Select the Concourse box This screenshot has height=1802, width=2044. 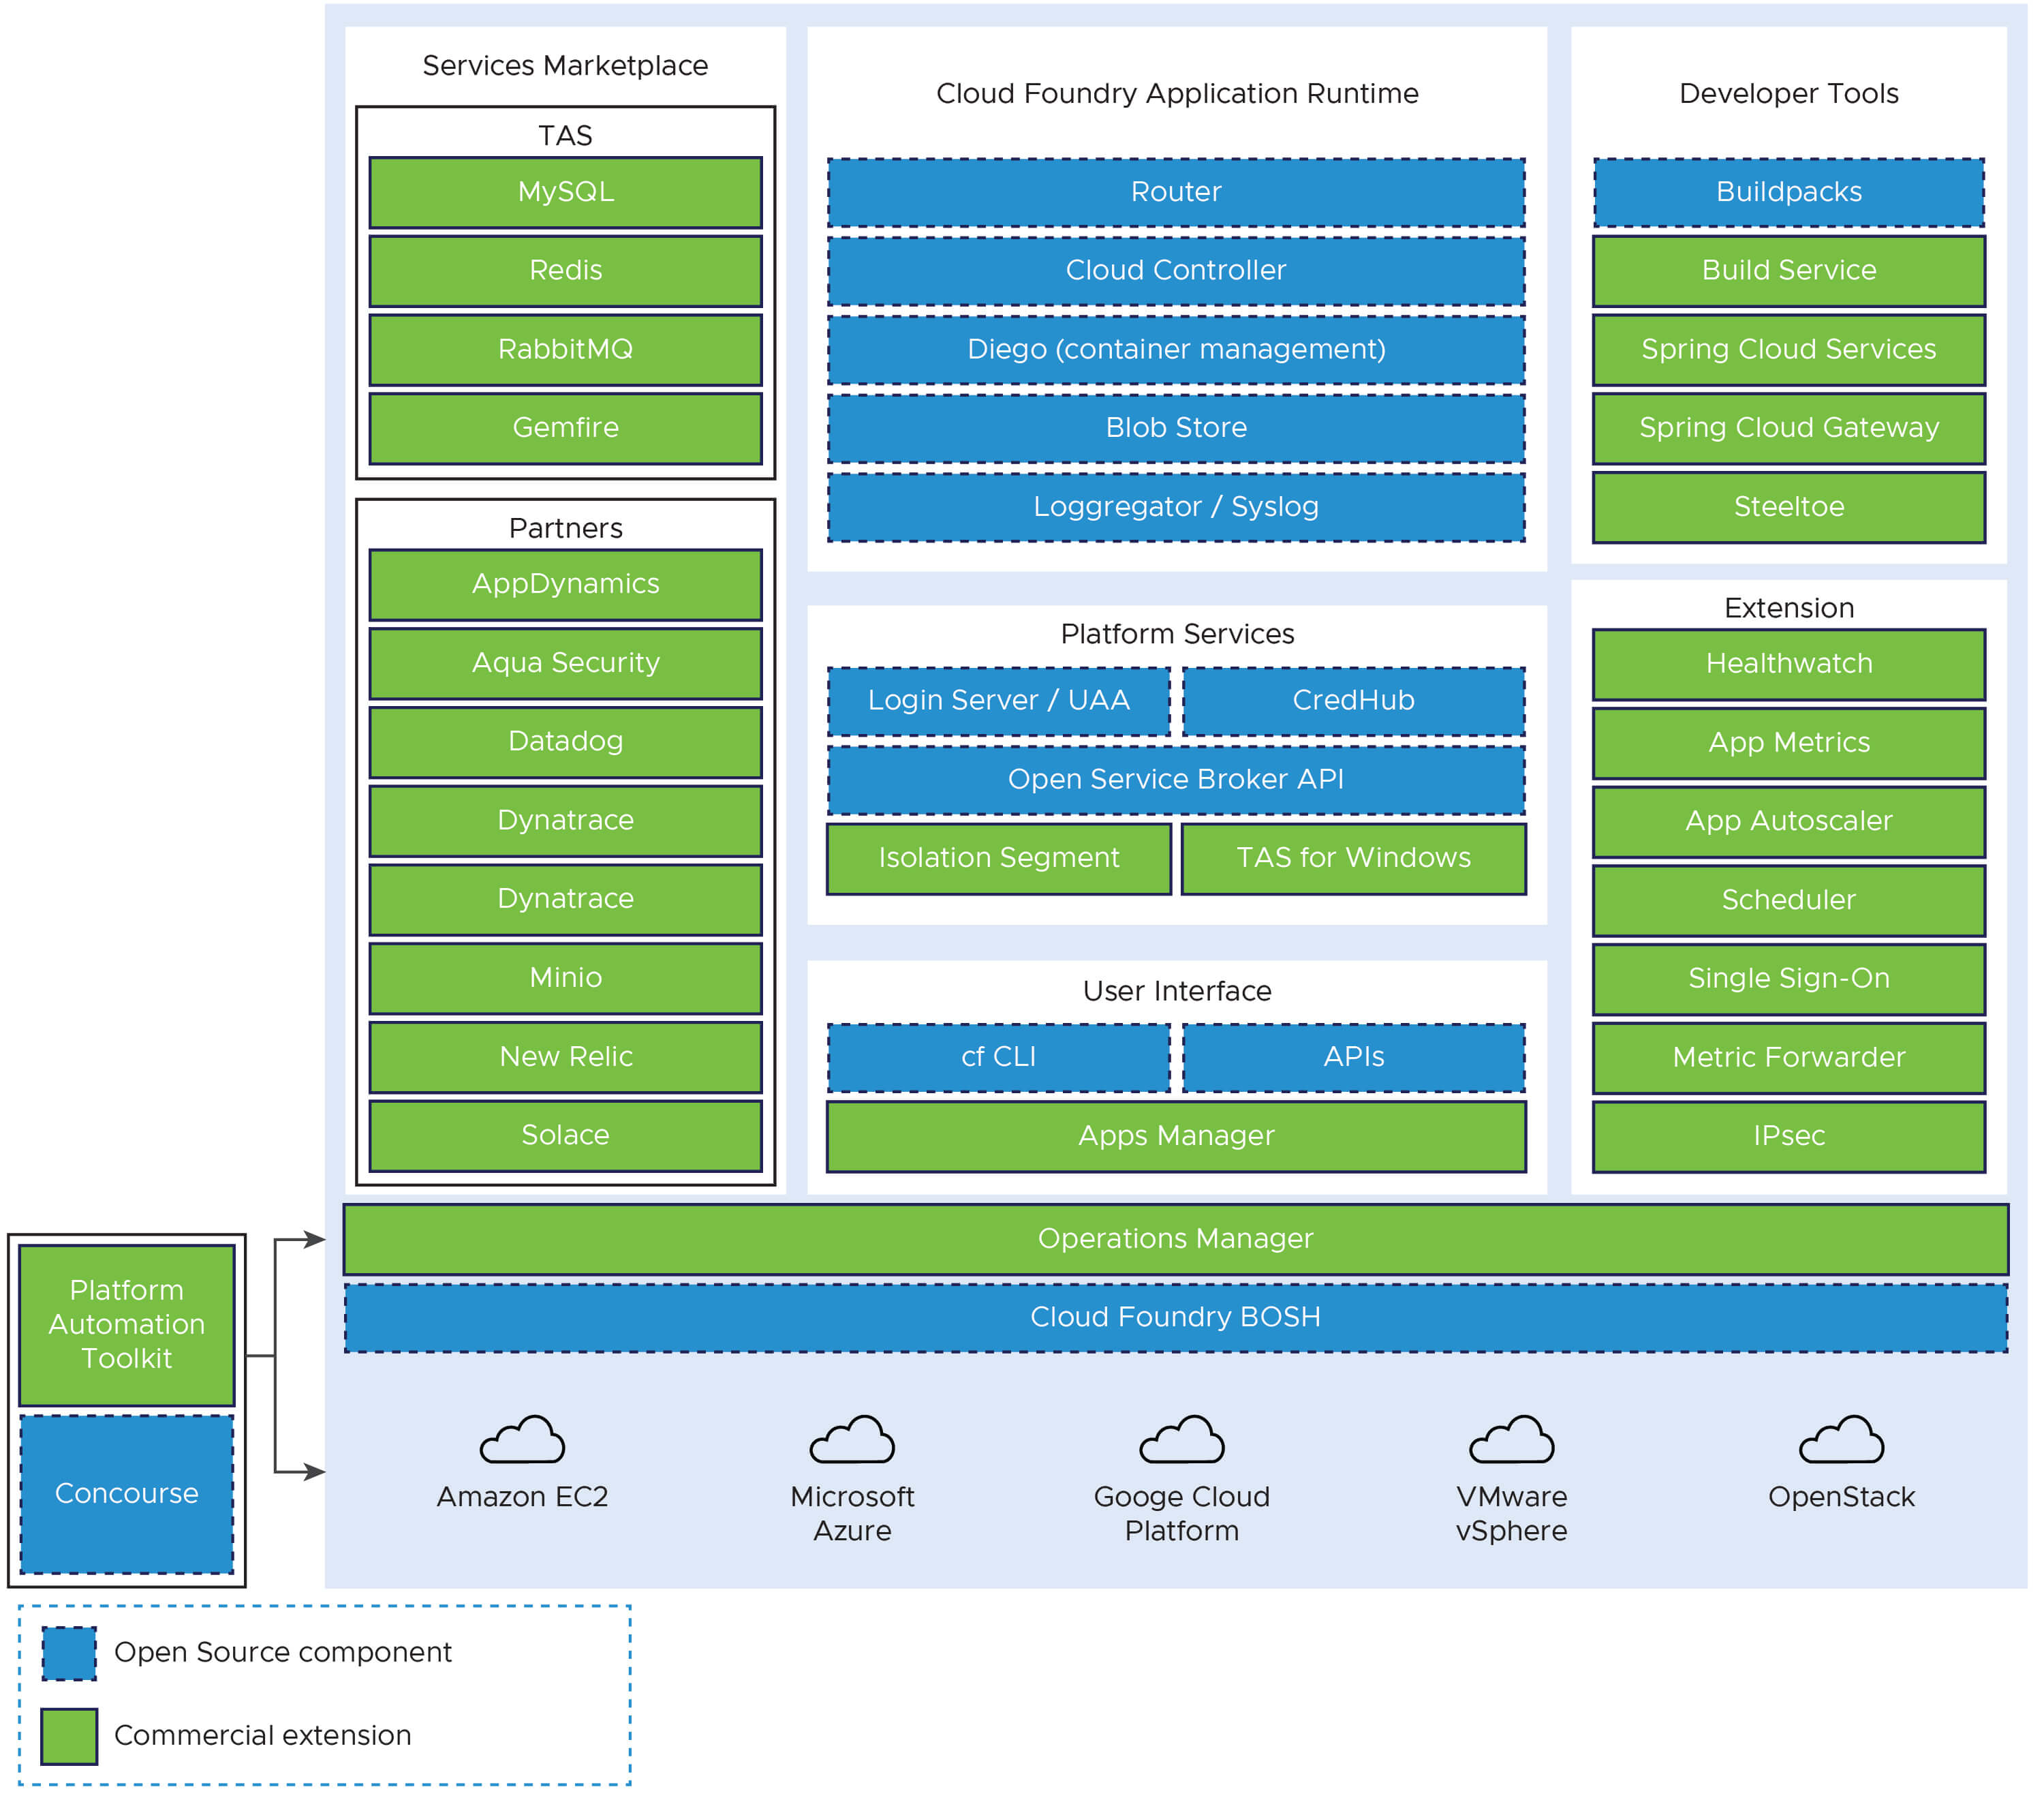point(126,1493)
